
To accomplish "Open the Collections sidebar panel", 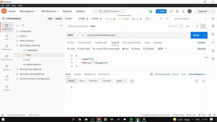I will click(x=7, y=27).
